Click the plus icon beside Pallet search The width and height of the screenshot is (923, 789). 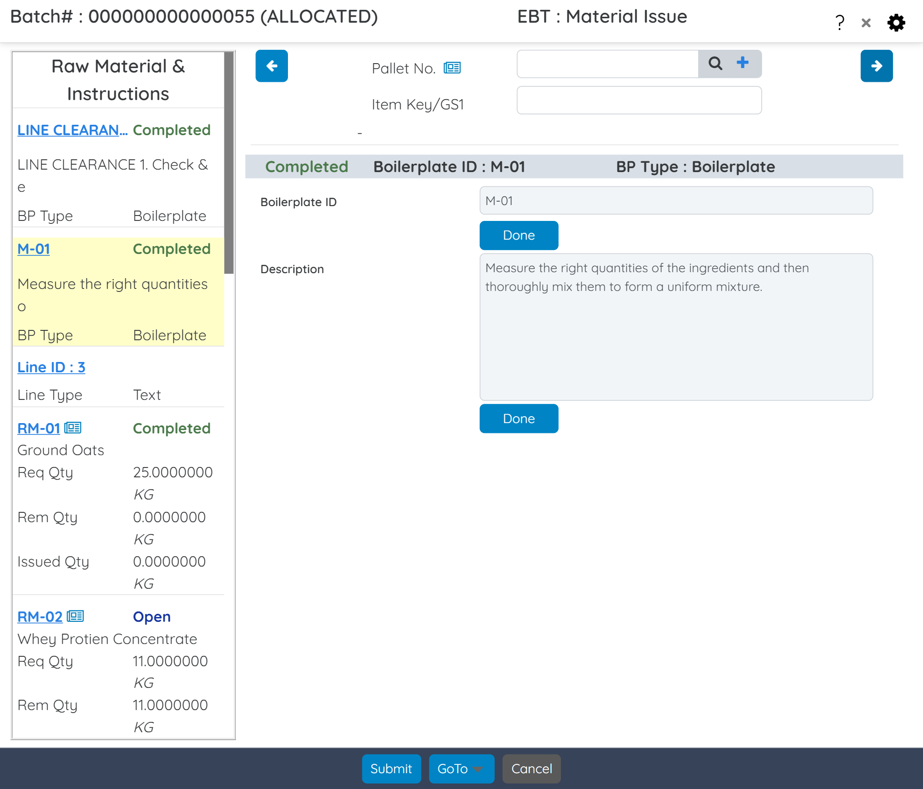pos(743,63)
